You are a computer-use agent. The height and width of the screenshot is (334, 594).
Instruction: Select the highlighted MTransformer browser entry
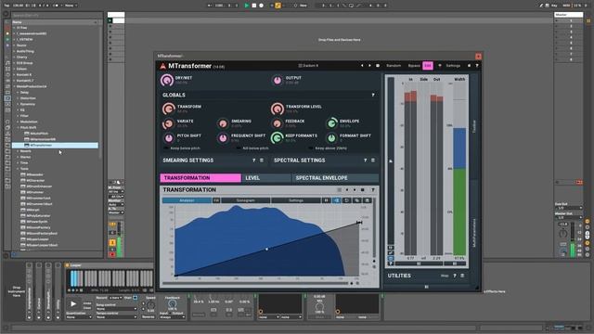pos(55,145)
